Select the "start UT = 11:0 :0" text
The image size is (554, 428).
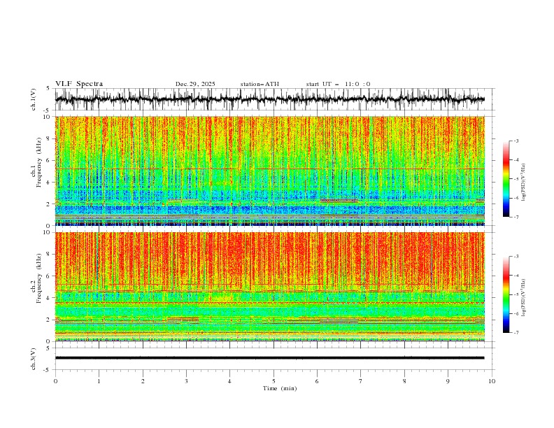(x=338, y=84)
